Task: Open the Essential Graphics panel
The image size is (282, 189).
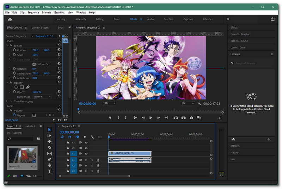Action: 240,34
